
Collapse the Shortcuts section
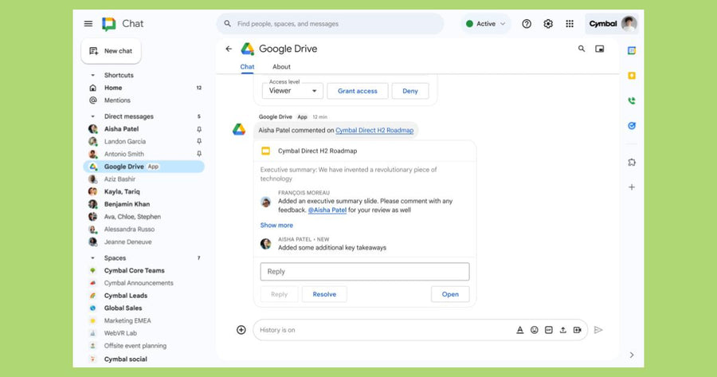[93, 75]
